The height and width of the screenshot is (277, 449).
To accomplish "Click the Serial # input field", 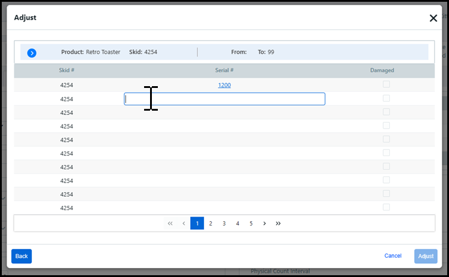I will click(224, 99).
